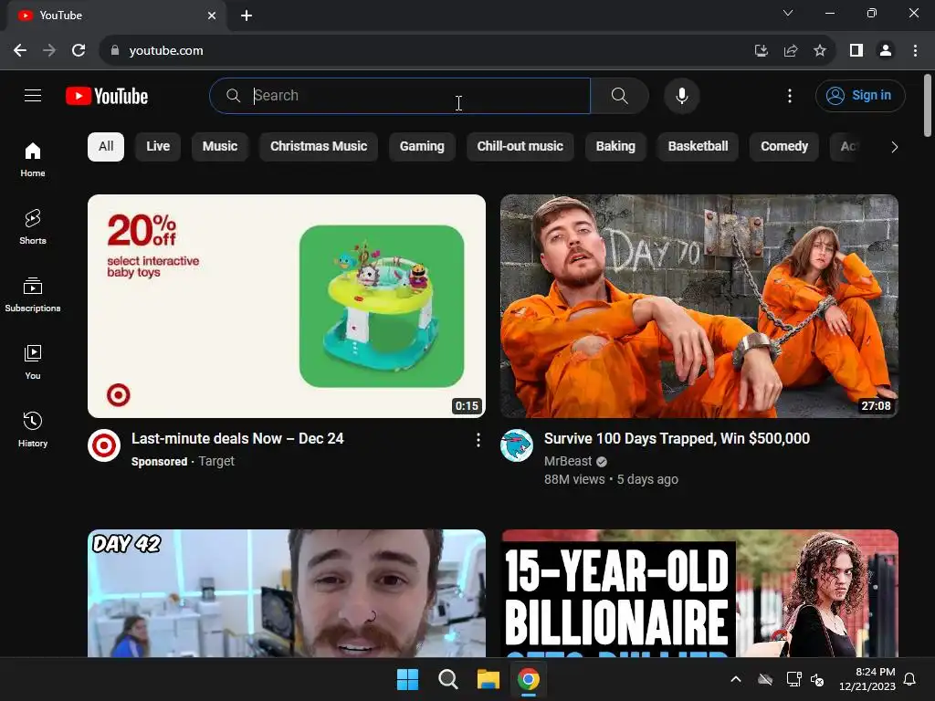Close the YouTube browser tab
935x701 pixels.
coord(212,16)
